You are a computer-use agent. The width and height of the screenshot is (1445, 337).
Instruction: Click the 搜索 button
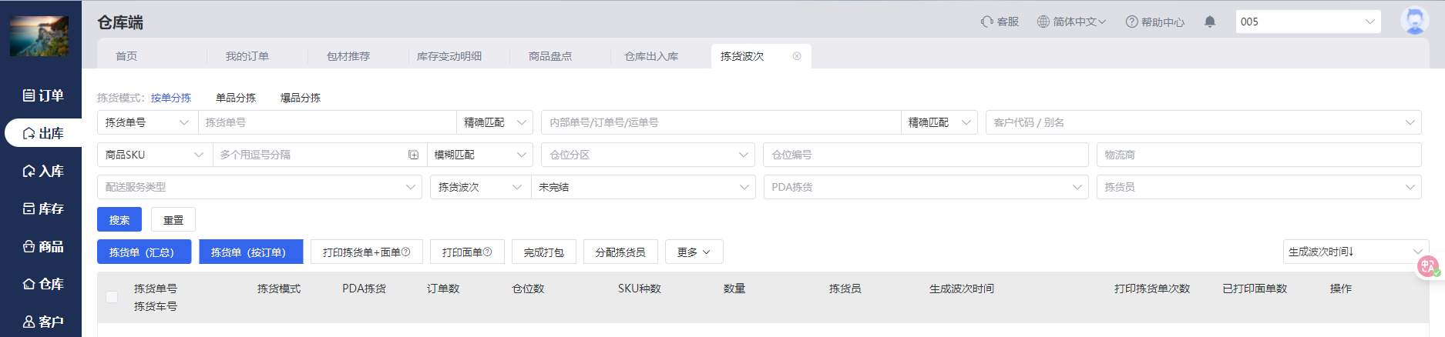click(119, 220)
